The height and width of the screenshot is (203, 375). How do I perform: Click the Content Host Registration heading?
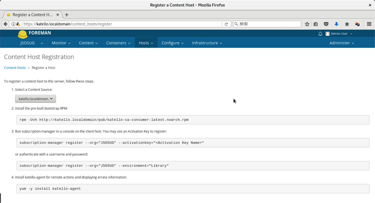[x=39, y=57]
